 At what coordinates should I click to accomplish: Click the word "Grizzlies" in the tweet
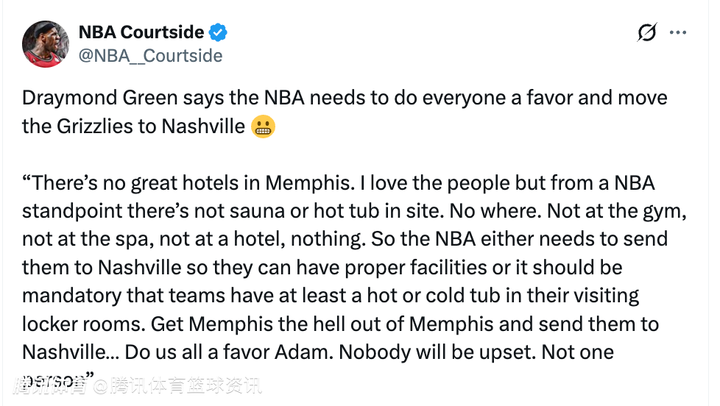point(98,126)
